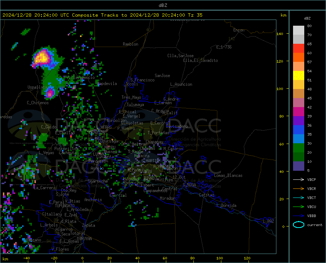Screen dimensions: 326x263
Task: Click the Potrerillos label
Action: (x=66, y=149)
